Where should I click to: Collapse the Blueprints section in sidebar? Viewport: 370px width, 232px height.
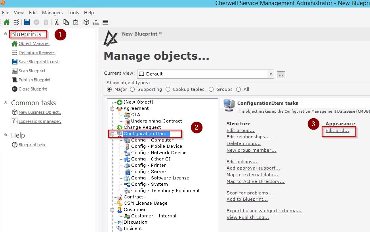coord(6,34)
